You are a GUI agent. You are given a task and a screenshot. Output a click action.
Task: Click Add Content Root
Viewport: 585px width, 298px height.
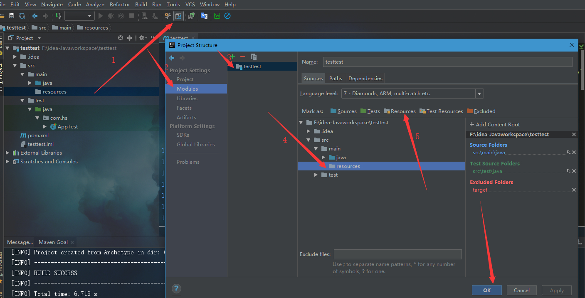coord(495,125)
